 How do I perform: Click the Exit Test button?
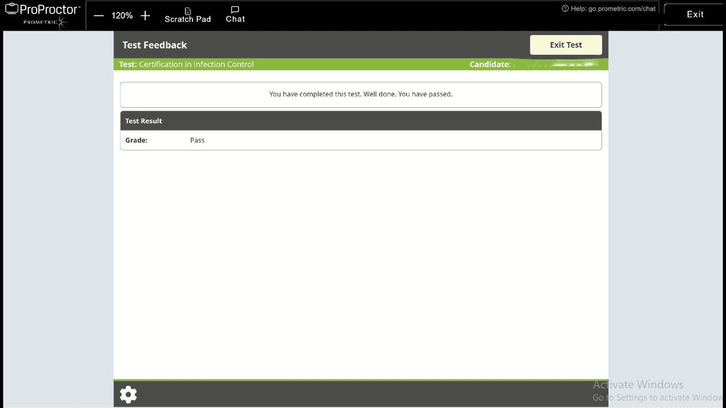pos(565,45)
